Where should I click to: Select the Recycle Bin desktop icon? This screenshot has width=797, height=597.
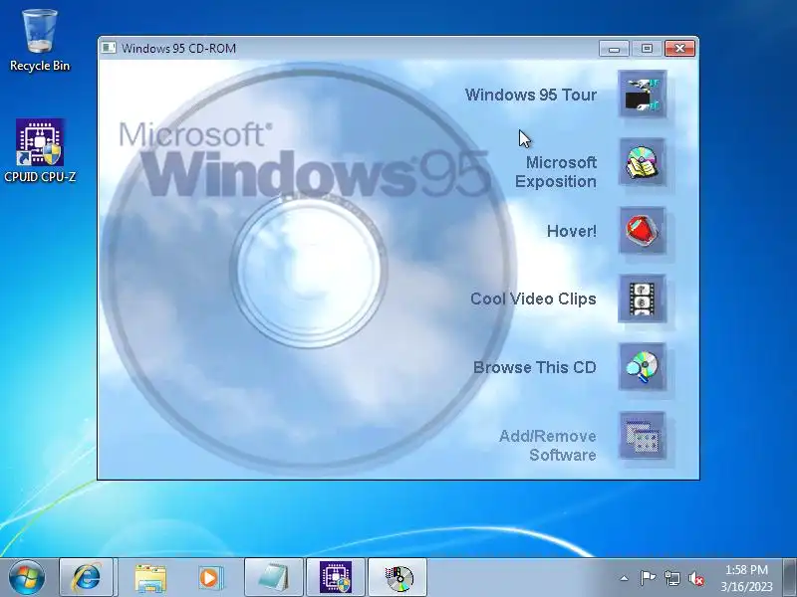pos(40,41)
